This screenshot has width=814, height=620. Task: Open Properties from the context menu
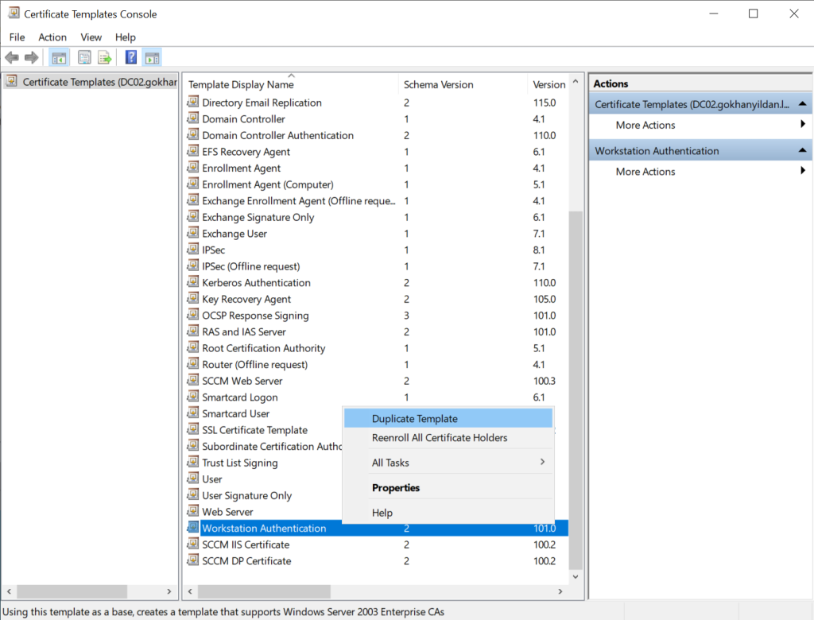[448, 487]
